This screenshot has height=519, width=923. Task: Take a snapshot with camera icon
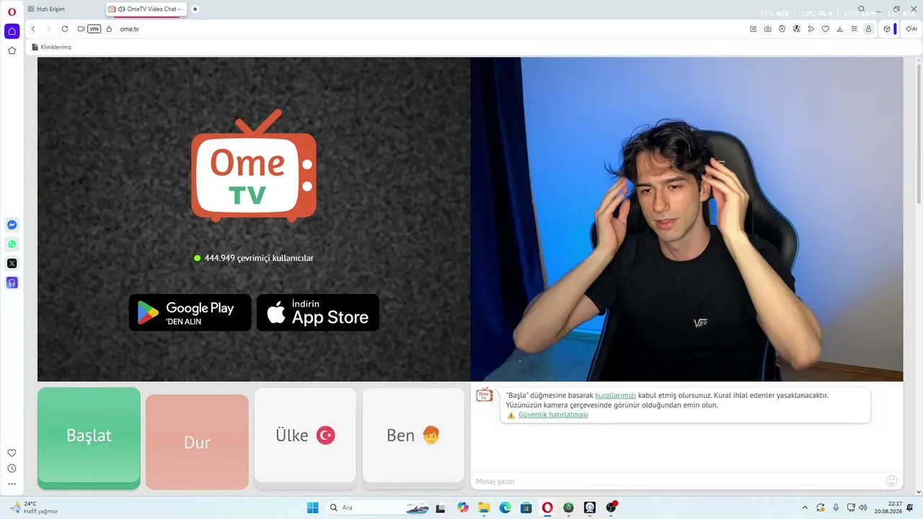[x=768, y=29]
